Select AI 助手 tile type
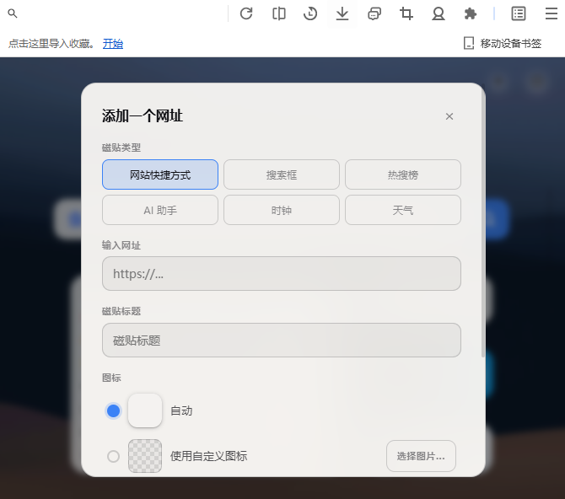 (160, 210)
